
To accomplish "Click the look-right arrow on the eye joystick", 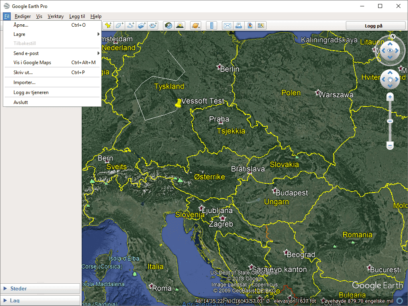I will click(396, 51).
